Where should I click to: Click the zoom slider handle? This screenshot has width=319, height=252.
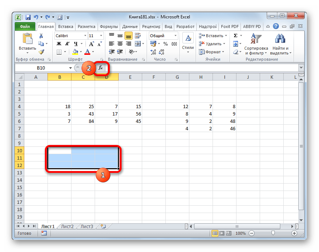273,233
